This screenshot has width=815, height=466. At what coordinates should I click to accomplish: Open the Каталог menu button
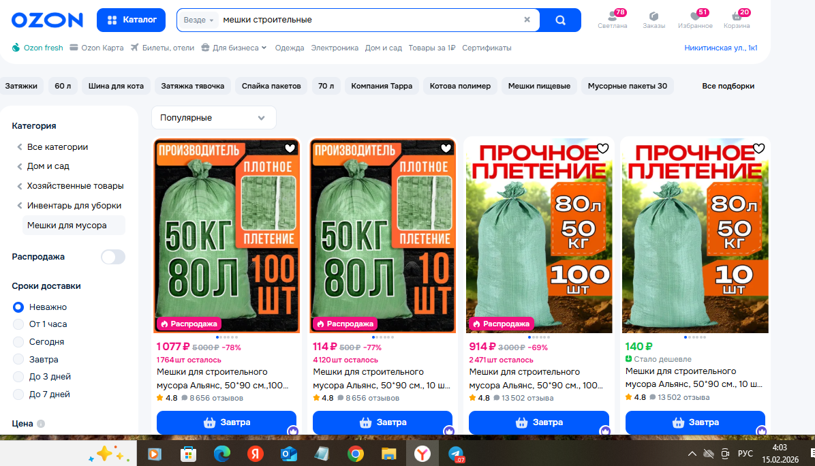coord(131,20)
